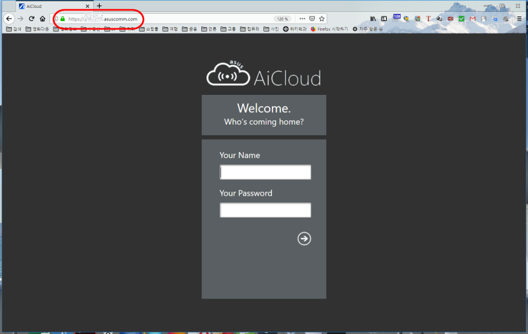Open a new tab with plus button
This screenshot has height=334, width=528.
(x=99, y=6)
